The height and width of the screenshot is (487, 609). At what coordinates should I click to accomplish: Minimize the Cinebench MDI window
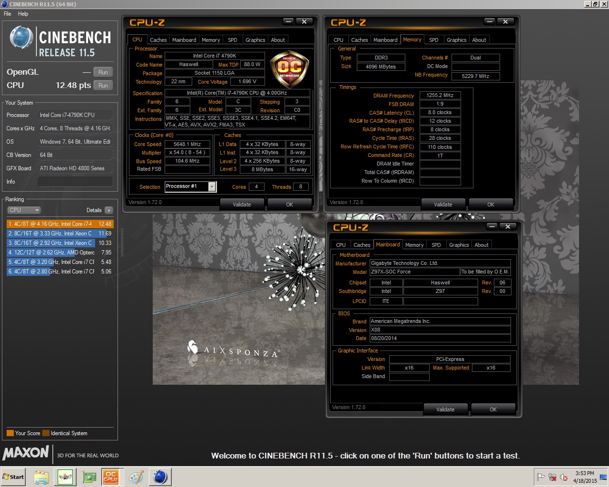(588, 4)
